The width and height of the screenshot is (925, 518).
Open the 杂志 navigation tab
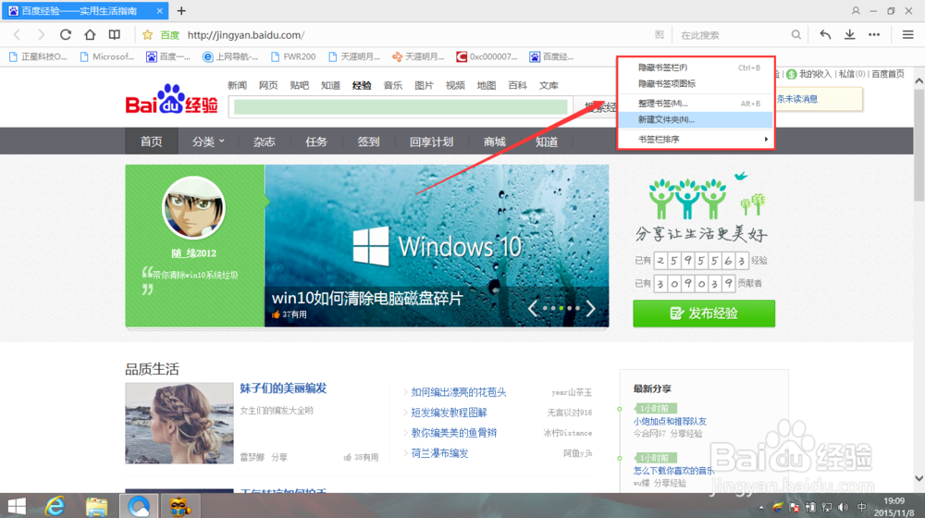click(265, 142)
